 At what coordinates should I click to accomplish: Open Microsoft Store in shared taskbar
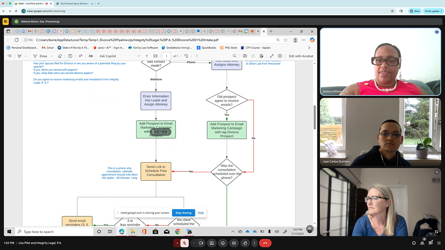pyautogui.click(x=155, y=232)
